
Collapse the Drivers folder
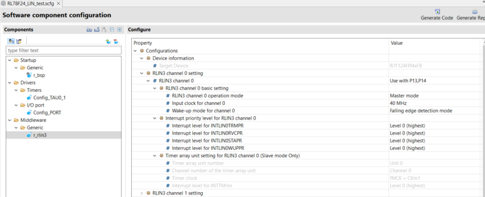9,83
